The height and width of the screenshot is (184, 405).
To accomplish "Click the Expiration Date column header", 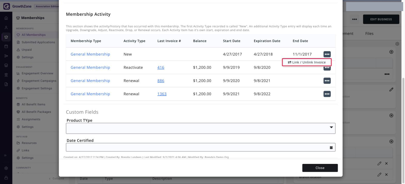I will pyautogui.click(x=267, y=41).
